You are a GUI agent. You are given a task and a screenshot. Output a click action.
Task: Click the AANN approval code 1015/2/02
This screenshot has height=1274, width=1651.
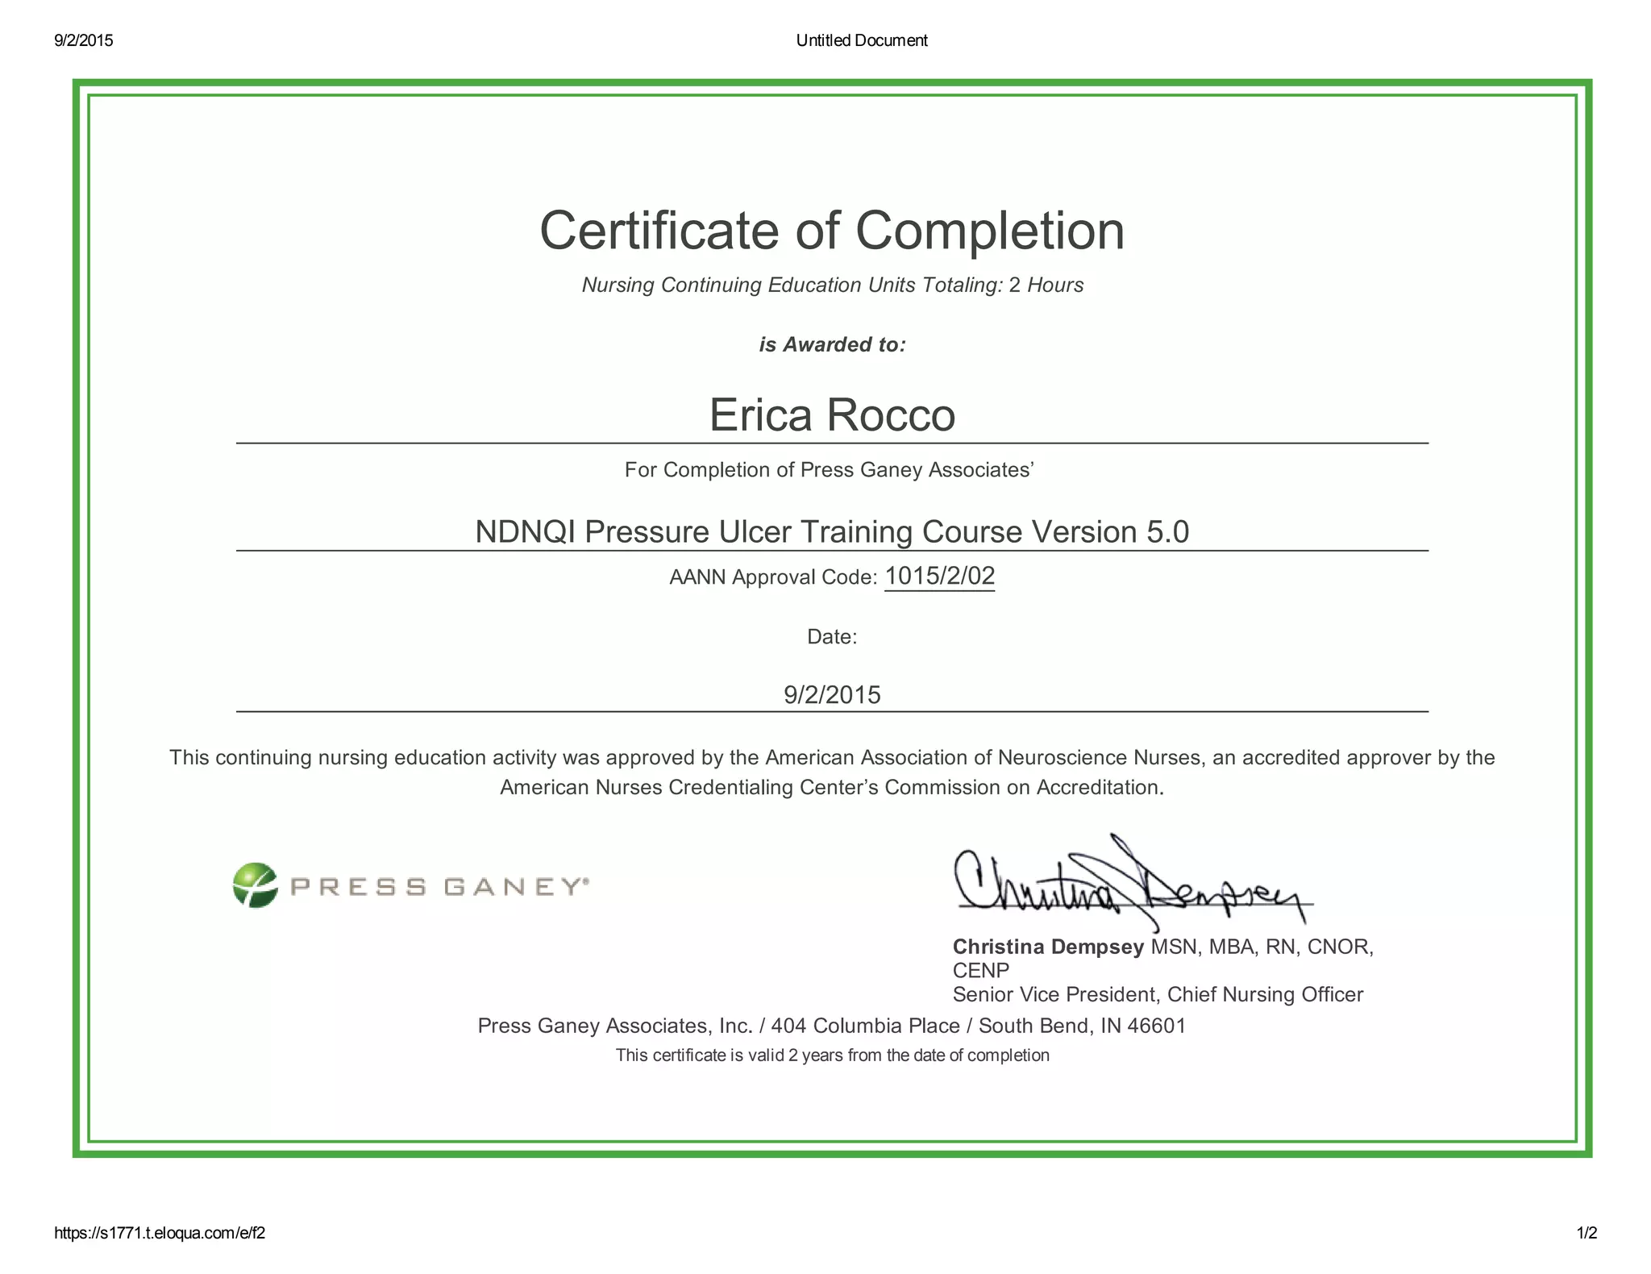(939, 576)
